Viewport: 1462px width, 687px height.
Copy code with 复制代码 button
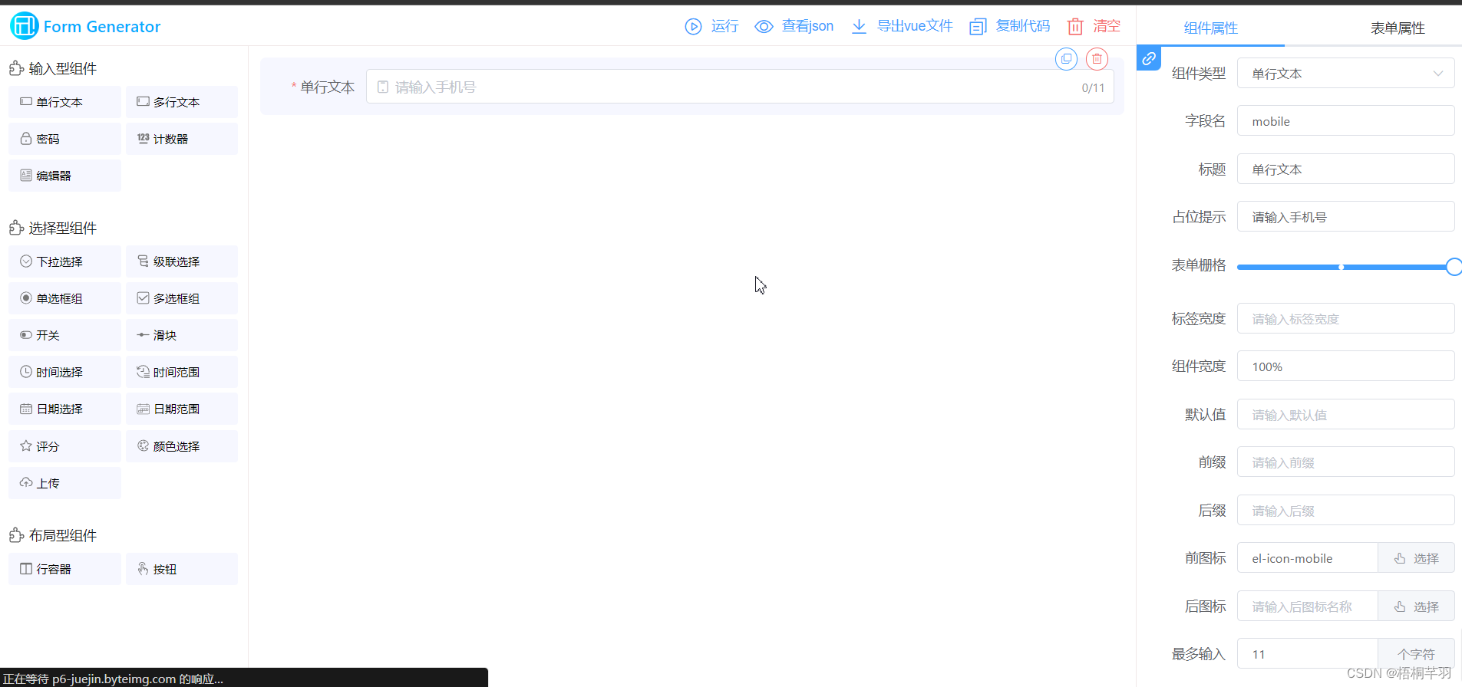click(x=1009, y=26)
